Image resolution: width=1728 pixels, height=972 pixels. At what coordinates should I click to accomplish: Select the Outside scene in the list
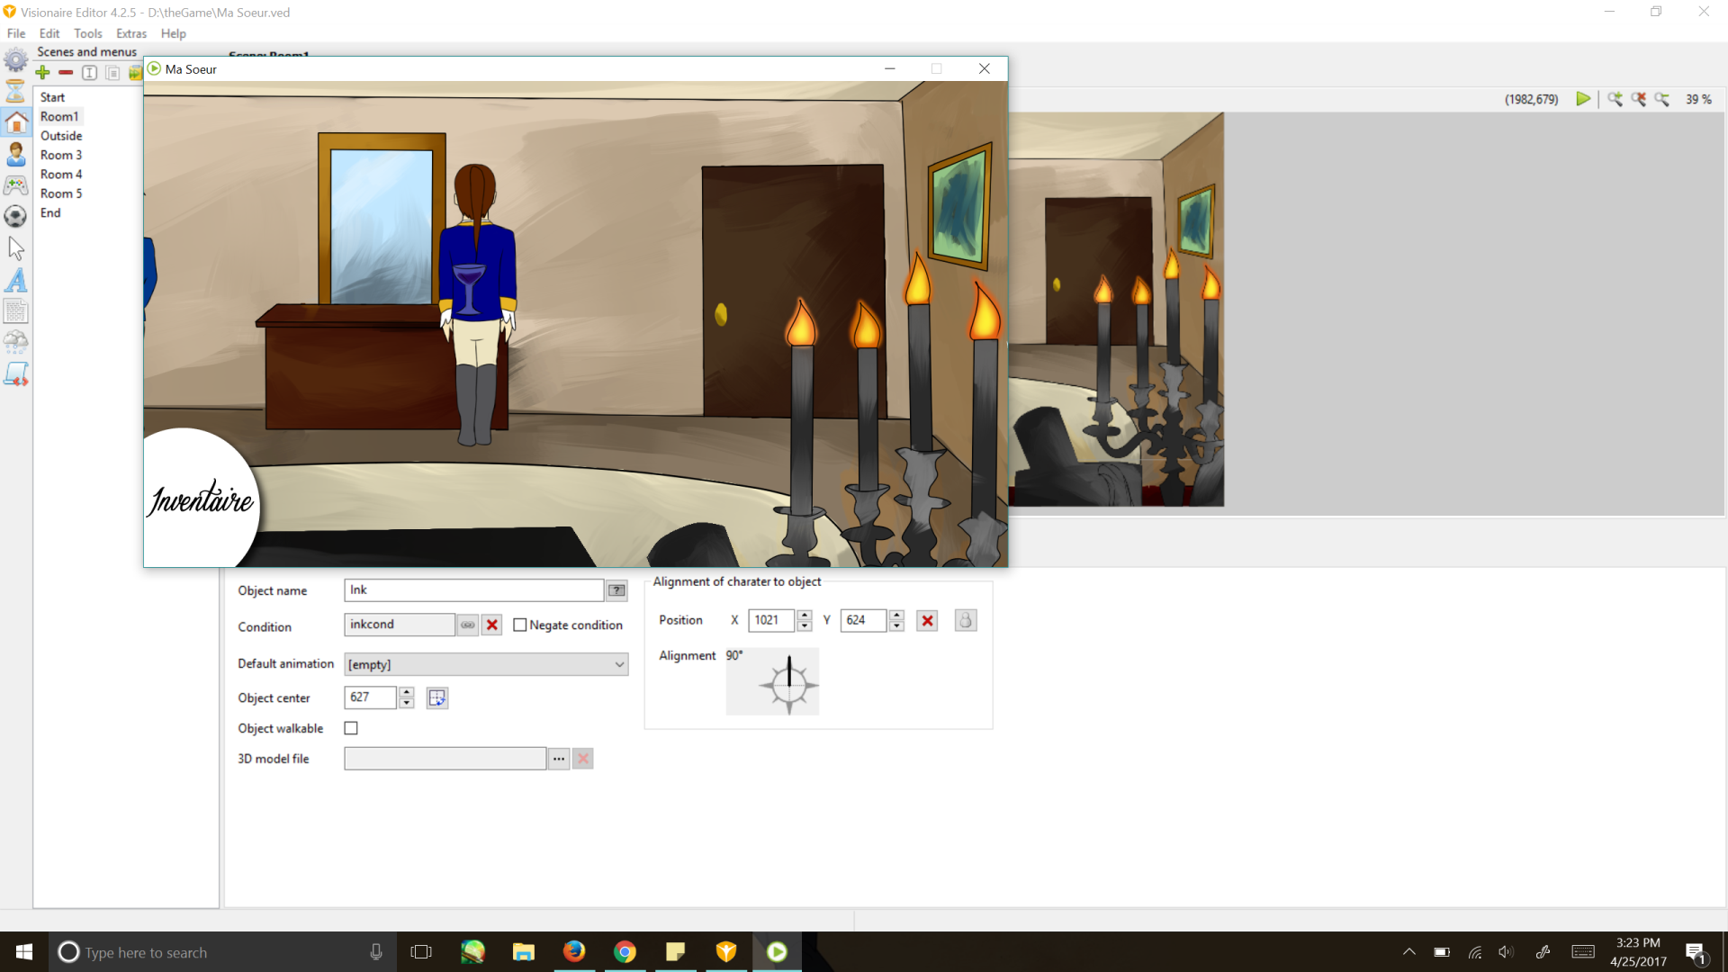(x=61, y=136)
